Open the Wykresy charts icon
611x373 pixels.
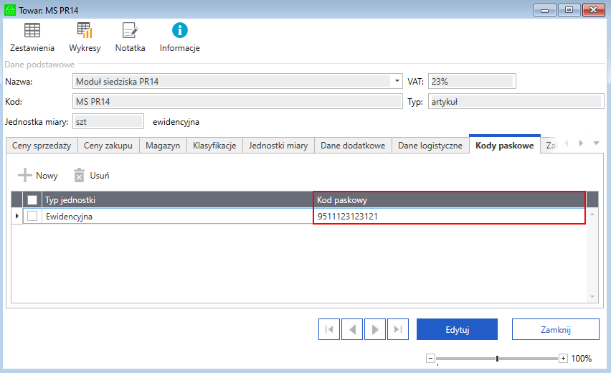[85, 31]
